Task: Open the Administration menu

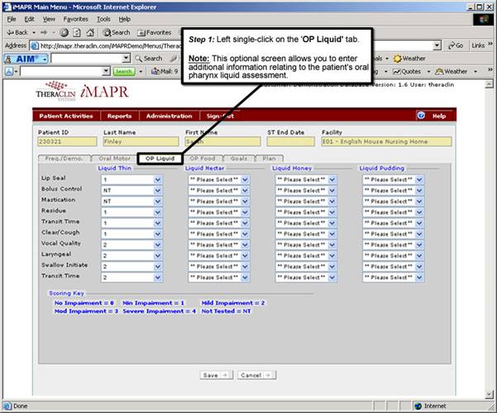Action: coord(169,116)
